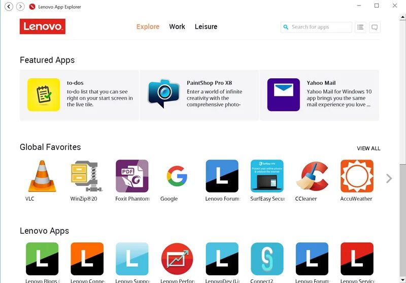Open the feedback chat bubble icon

pyautogui.click(x=375, y=27)
